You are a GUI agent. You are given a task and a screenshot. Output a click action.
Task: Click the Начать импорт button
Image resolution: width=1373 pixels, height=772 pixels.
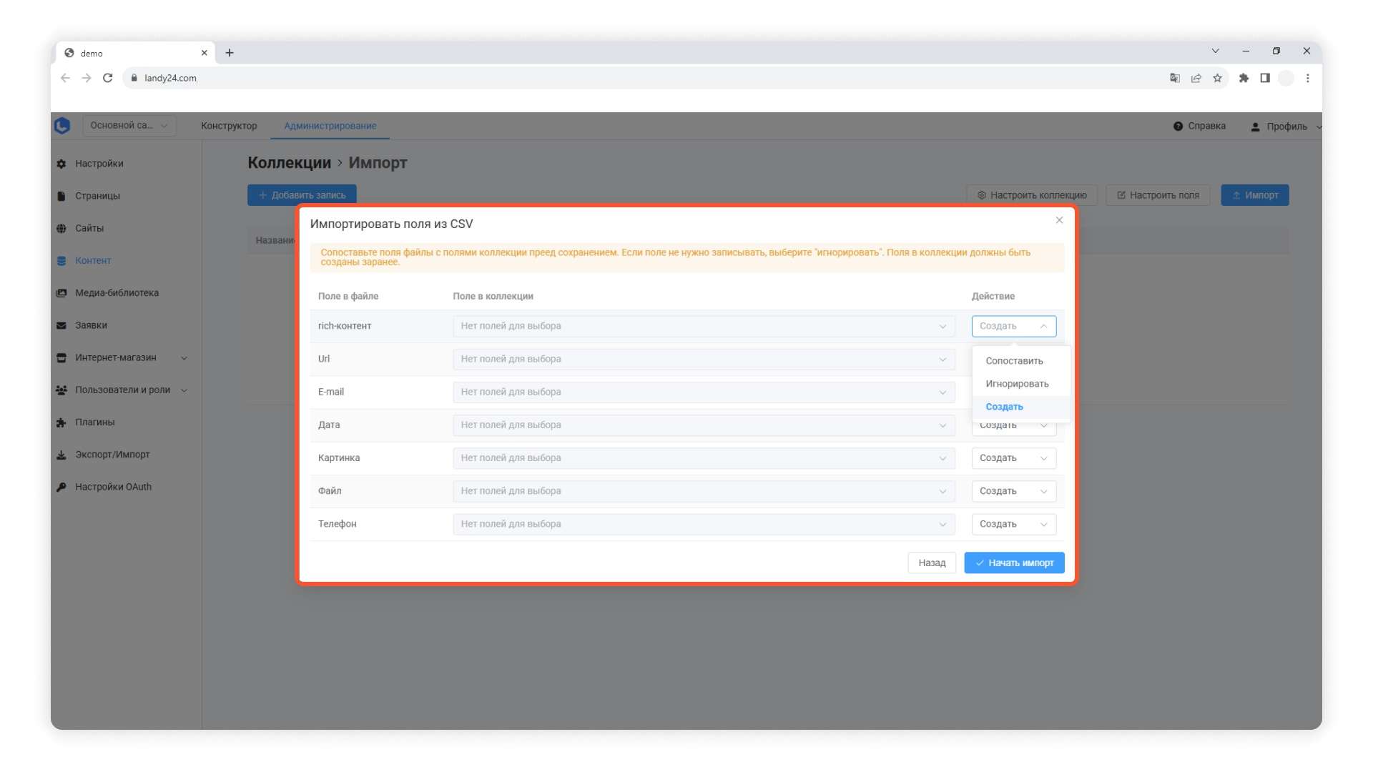[x=1014, y=563]
